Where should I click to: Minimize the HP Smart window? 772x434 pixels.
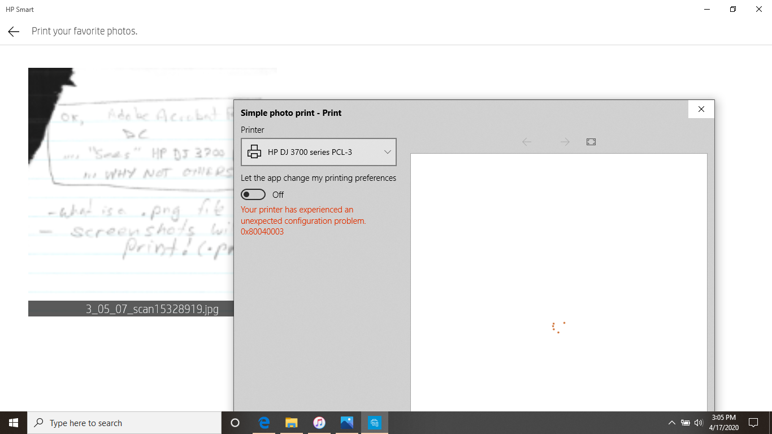point(708,9)
